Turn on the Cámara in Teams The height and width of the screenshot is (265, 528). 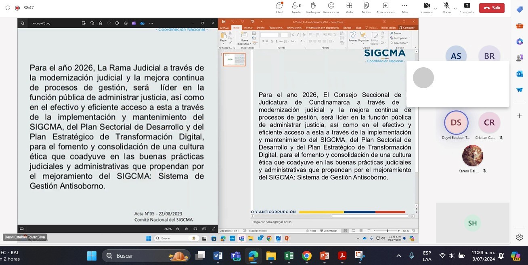pos(427,8)
